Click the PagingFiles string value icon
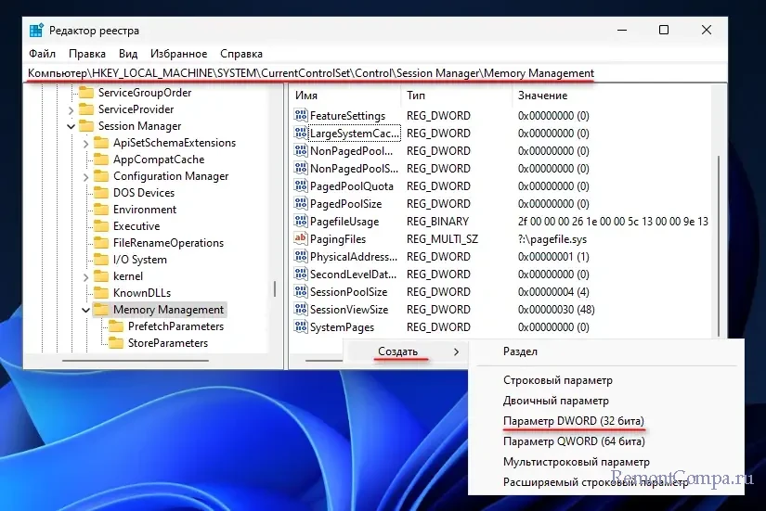The width and height of the screenshot is (766, 511). click(300, 239)
